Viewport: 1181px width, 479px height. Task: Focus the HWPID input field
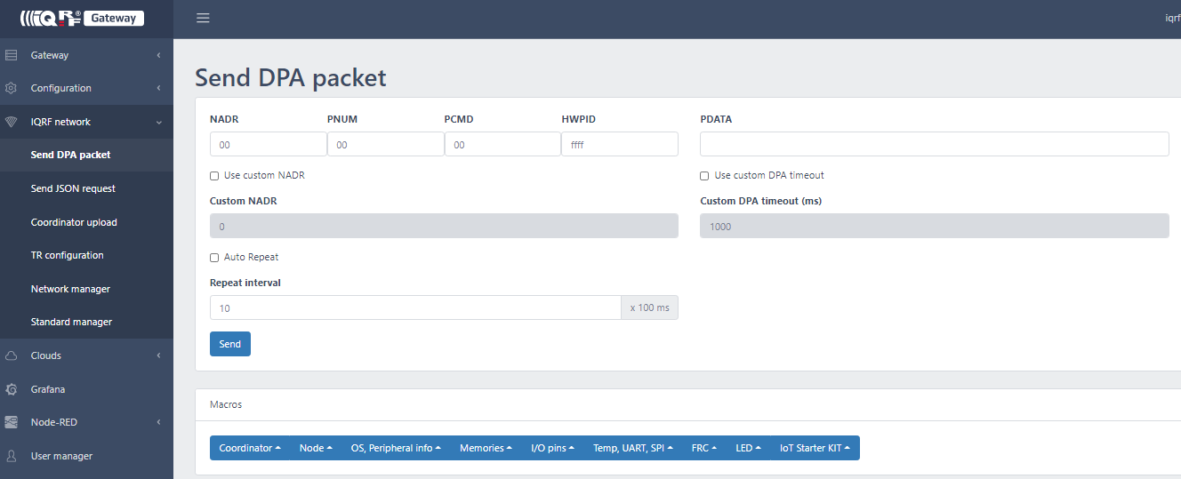620,144
